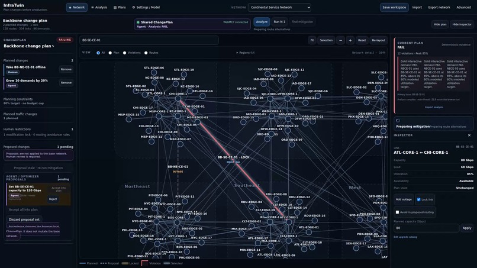Viewport: 477px width, 268px height.
Task: Remove the Take BB-NE-CE-01 offline change
Action: click(x=66, y=69)
